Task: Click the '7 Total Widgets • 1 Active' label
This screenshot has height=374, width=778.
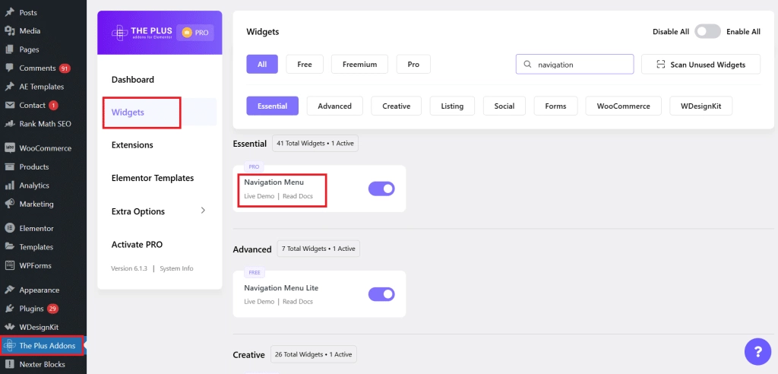Action: tap(318, 249)
